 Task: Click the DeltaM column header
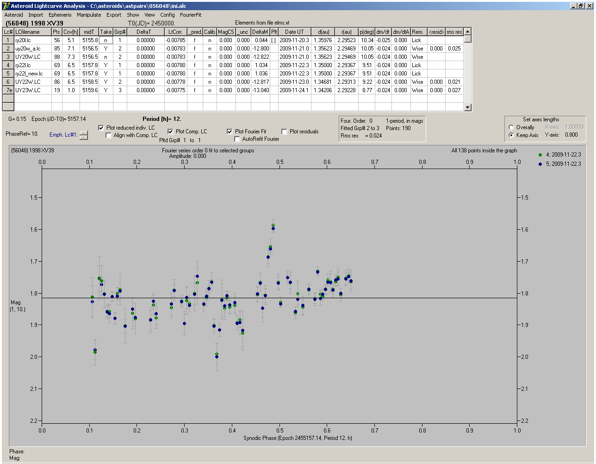260,32
